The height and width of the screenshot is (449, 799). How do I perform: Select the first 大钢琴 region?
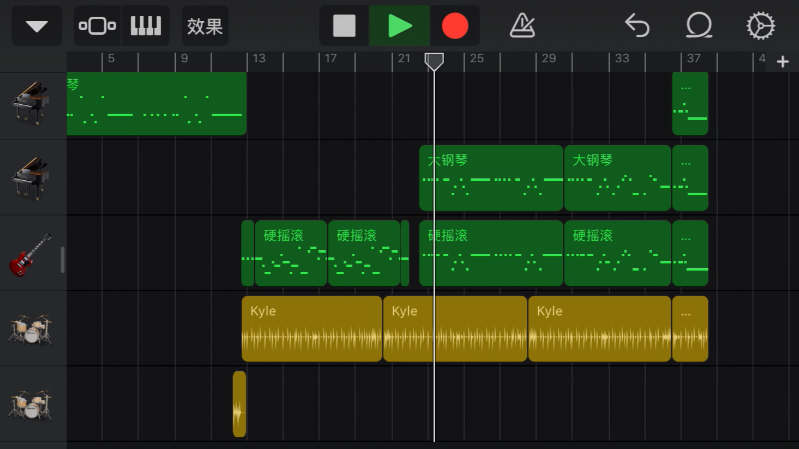(x=491, y=178)
